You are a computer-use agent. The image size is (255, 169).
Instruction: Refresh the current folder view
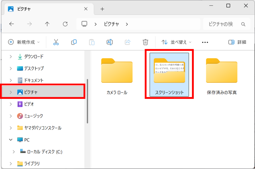65,24
